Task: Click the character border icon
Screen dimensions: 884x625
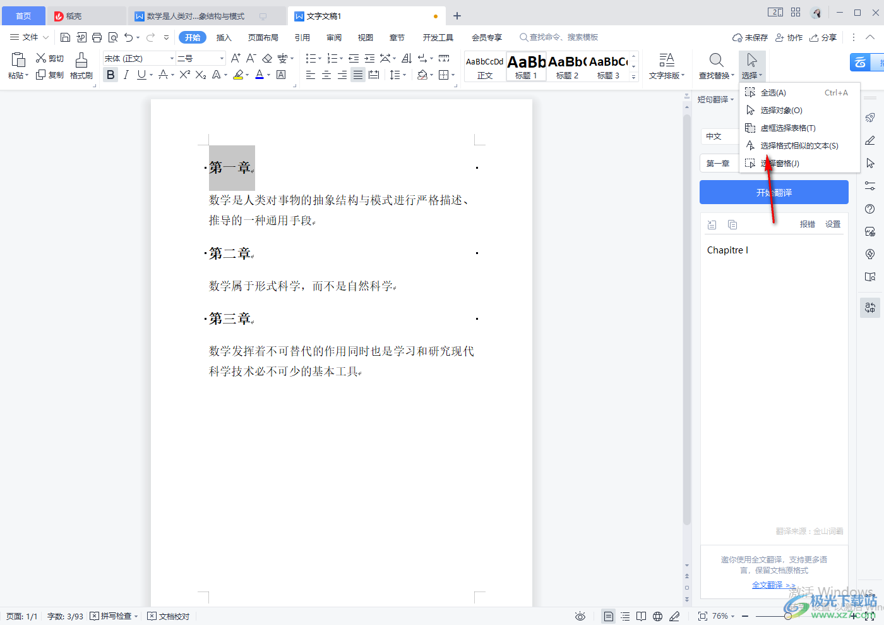Action: 281,75
